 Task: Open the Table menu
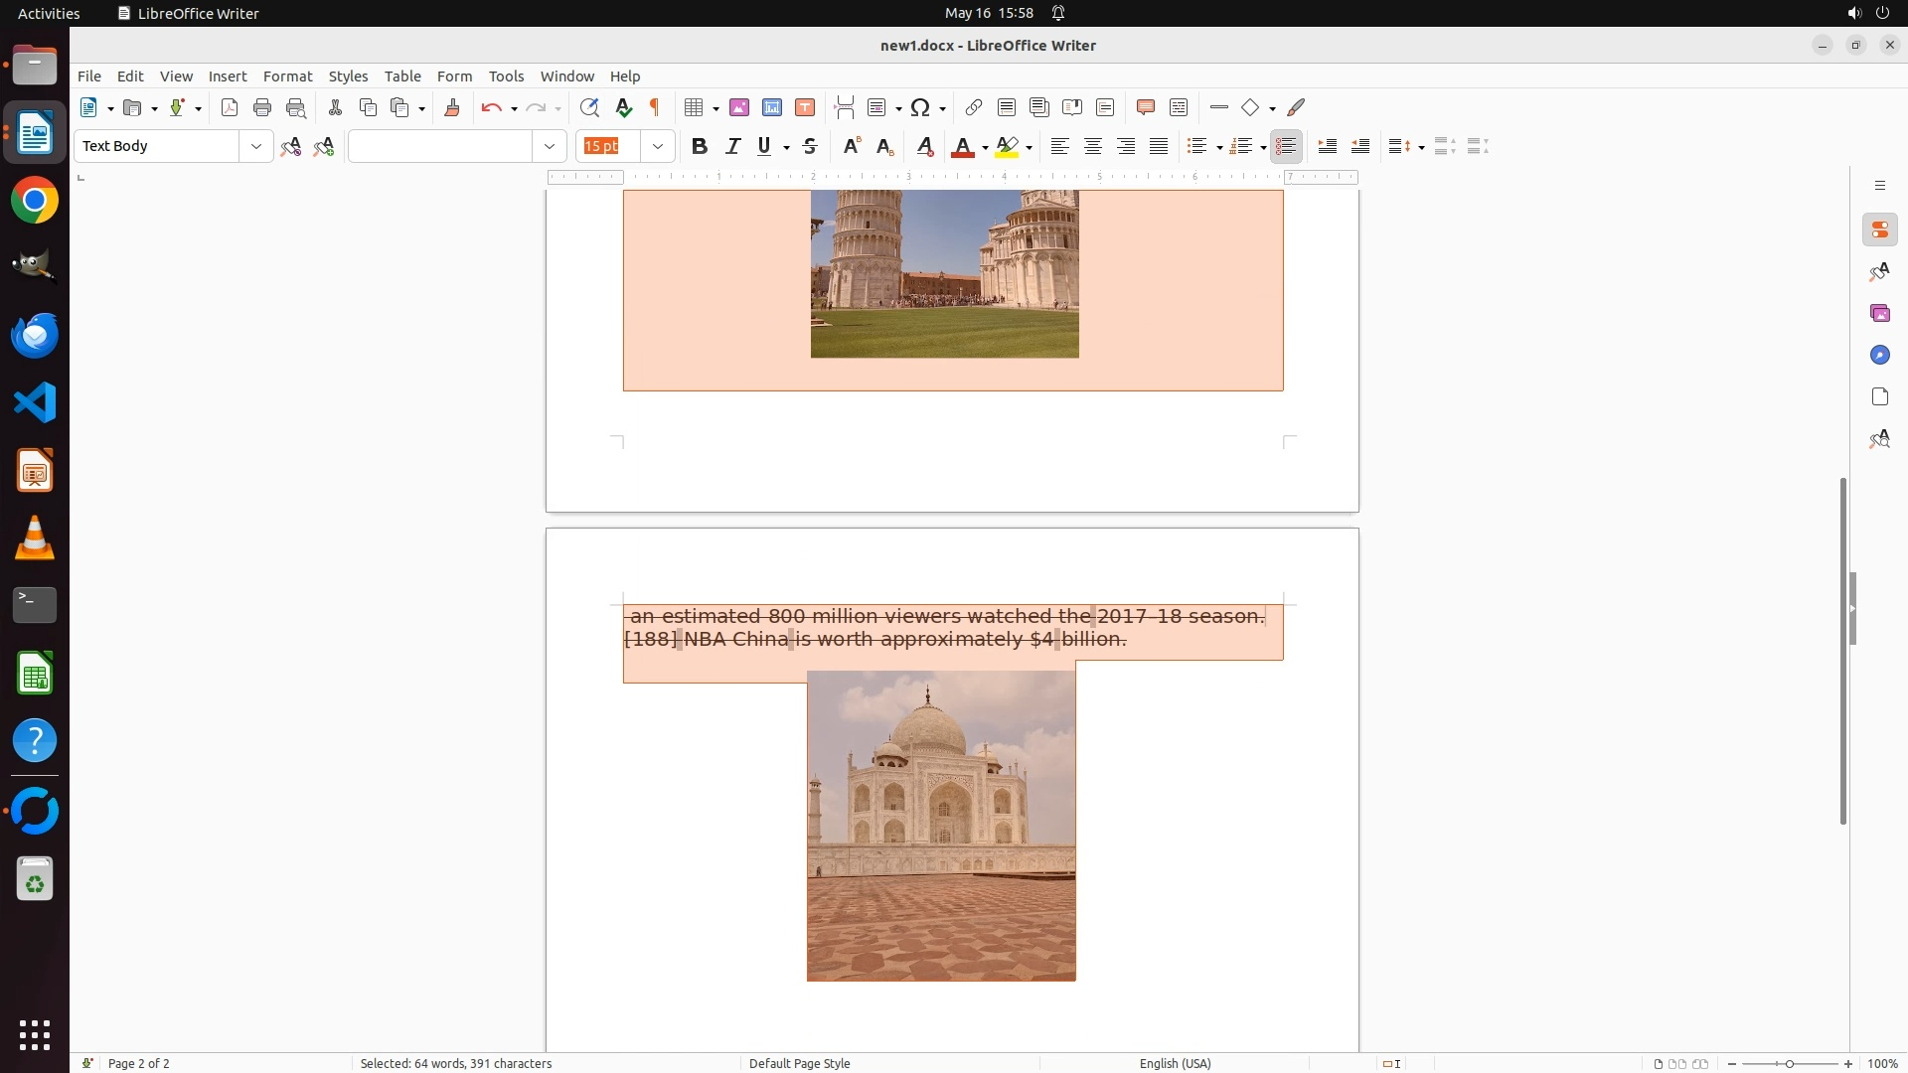(402, 77)
